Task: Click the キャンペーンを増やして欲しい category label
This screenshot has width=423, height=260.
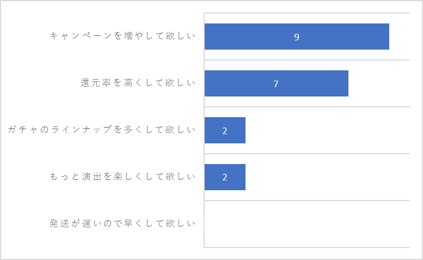Action: tap(122, 36)
